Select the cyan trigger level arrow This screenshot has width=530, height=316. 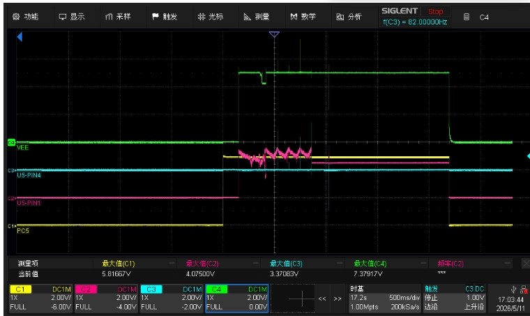(528, 156)
